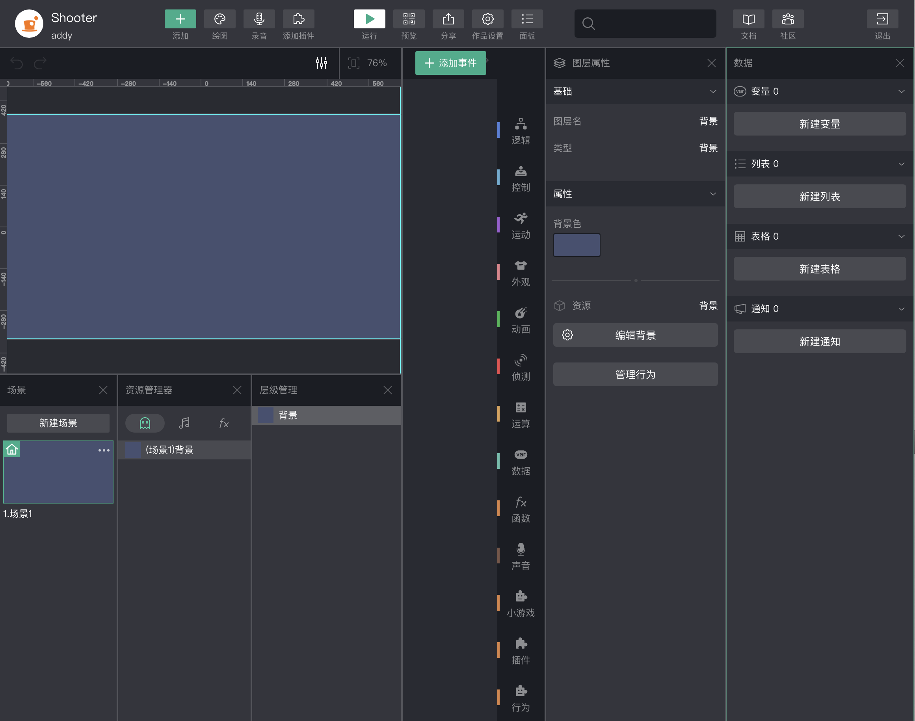Collapse the Lists section chevron

click(x=902, y=164)
